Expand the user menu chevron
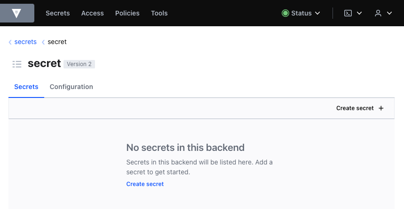The width and height of the screenshot is (404, 209). pyautogui.click(x=389, y=13)
